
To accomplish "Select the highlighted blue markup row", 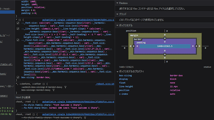I will (x=7, y=12).
